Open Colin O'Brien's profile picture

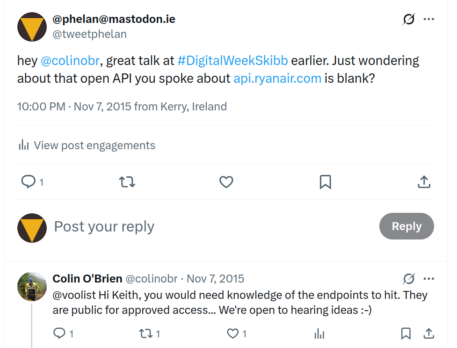tap(32, 286)
